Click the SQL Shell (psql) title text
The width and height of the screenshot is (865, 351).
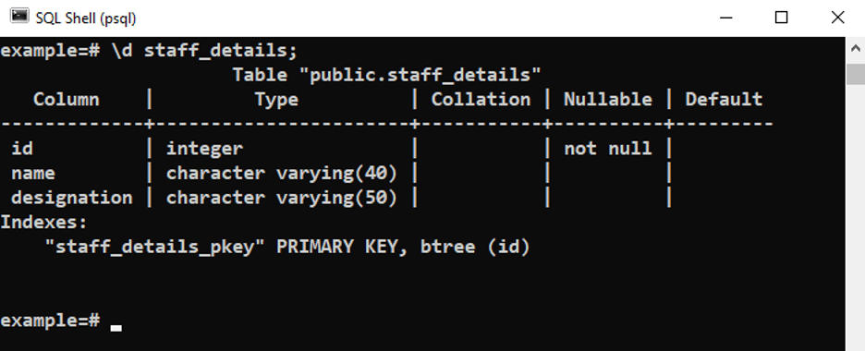(x=86, y=18)
